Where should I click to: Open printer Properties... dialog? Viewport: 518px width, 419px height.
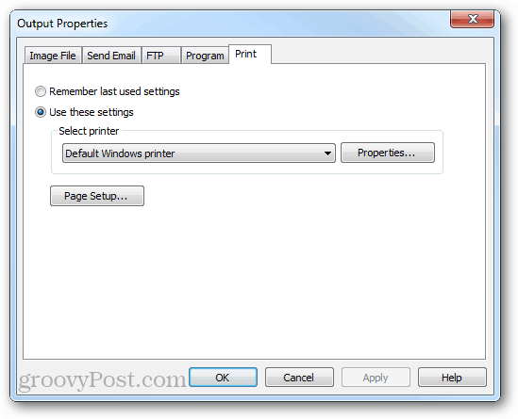point(388,153)
